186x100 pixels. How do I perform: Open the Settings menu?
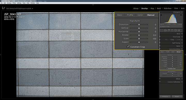pyautogui.click(x=19, y=3)
